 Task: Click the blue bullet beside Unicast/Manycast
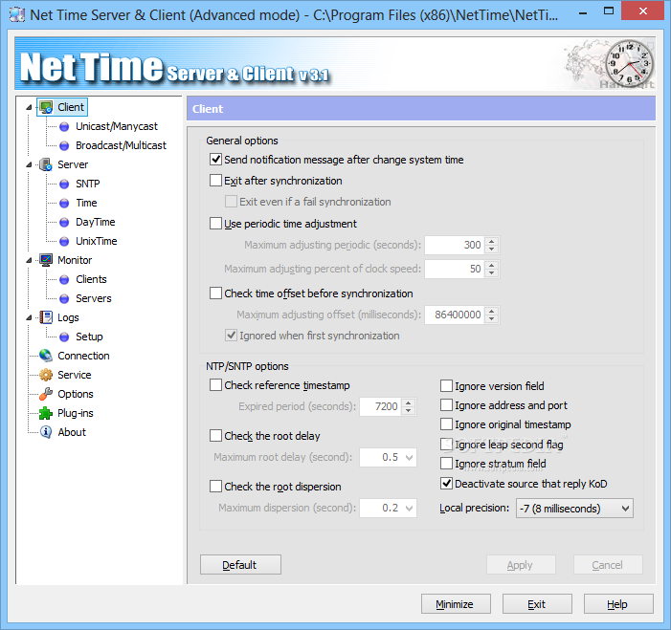(64, 126)
